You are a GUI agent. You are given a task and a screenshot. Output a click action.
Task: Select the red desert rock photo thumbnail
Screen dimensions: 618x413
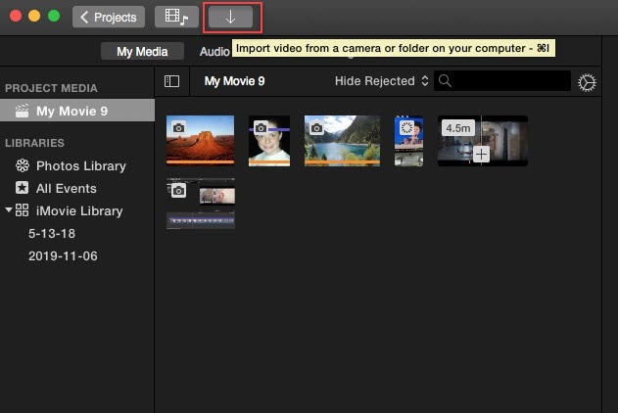point(200,140)
